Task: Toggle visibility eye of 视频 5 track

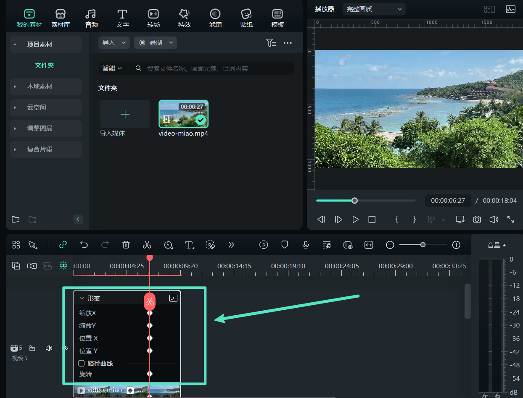Action: (x=65, y=348)
